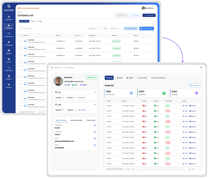Collapse the Lists section chevron

click(x=95, y=92)
